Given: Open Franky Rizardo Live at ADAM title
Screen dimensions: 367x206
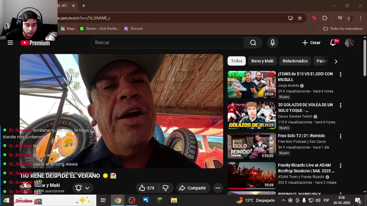Looking at the screenshot, I should click(306, 168).
